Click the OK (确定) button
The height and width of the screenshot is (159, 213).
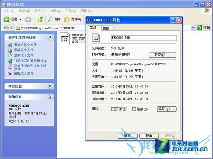coord(127,136)
